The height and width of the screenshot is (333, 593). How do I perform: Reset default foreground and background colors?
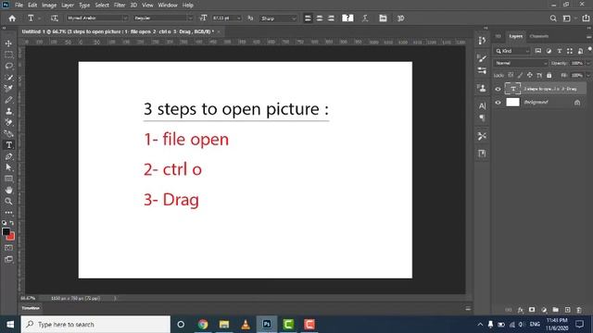(x=4, y=223)
